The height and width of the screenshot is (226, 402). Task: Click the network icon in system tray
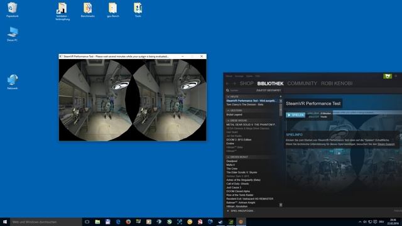pos(370,222)
